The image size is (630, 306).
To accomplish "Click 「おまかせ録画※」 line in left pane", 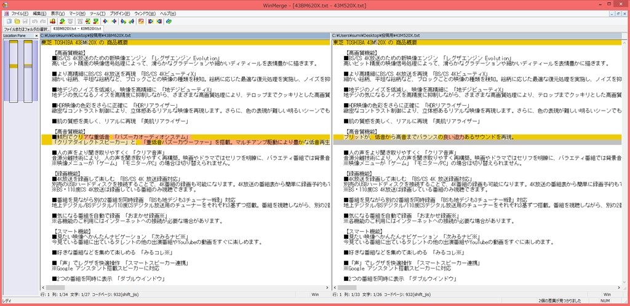I will (x=110, y=215).
